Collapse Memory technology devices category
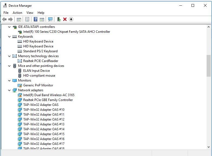The image size is (212, 156). (x=9, y=56)
